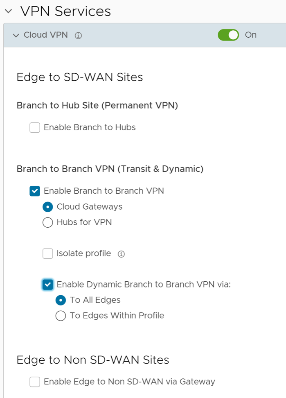Click the Cloud VPN header label

45,35
